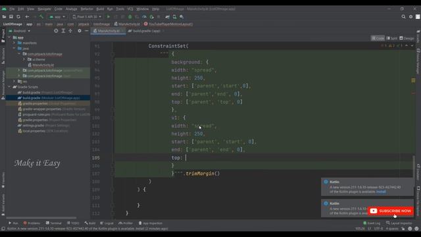This screenshot has height=237, width=421.
Task: Select settings.gradle in project tree
Action: 43,126
